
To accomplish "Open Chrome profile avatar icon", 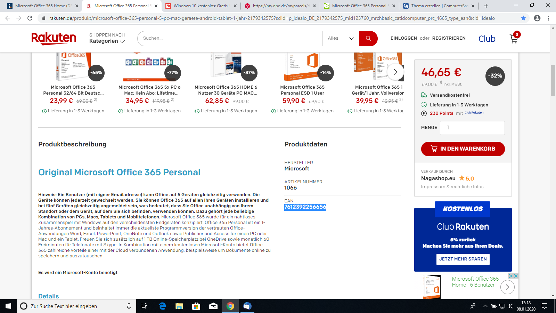I will coord(537,18).
